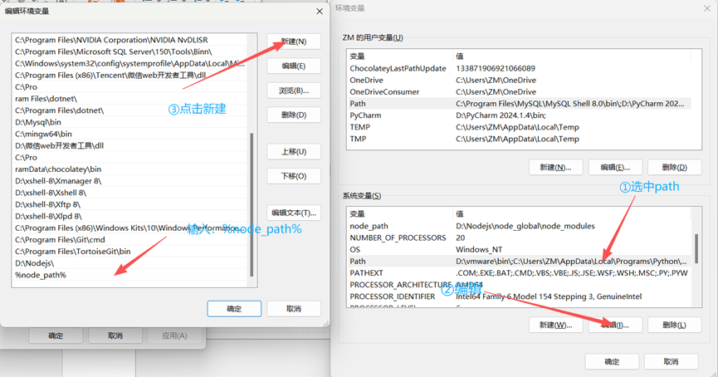
Task: Select user variable ChocolateyLastPathUpdate
Action: tap(520, 68)
